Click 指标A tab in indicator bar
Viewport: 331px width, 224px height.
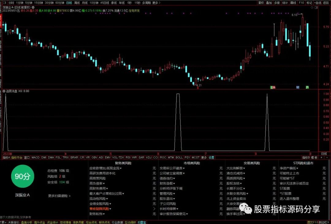coord(6,157)
